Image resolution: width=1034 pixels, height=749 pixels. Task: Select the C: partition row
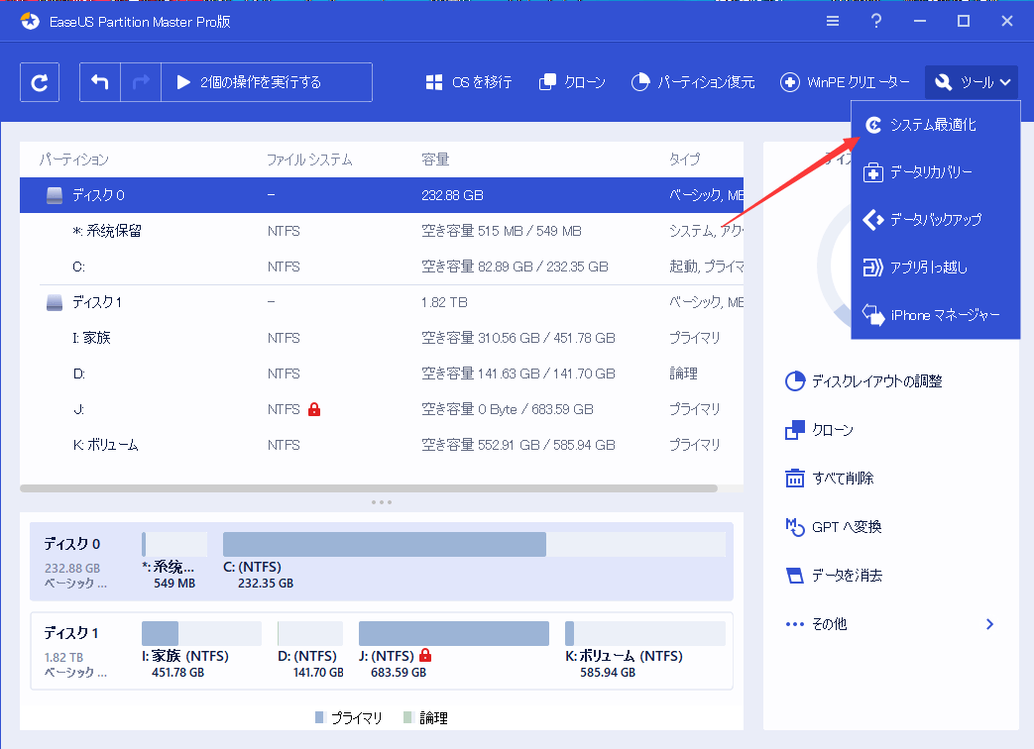tap(382, 267)
